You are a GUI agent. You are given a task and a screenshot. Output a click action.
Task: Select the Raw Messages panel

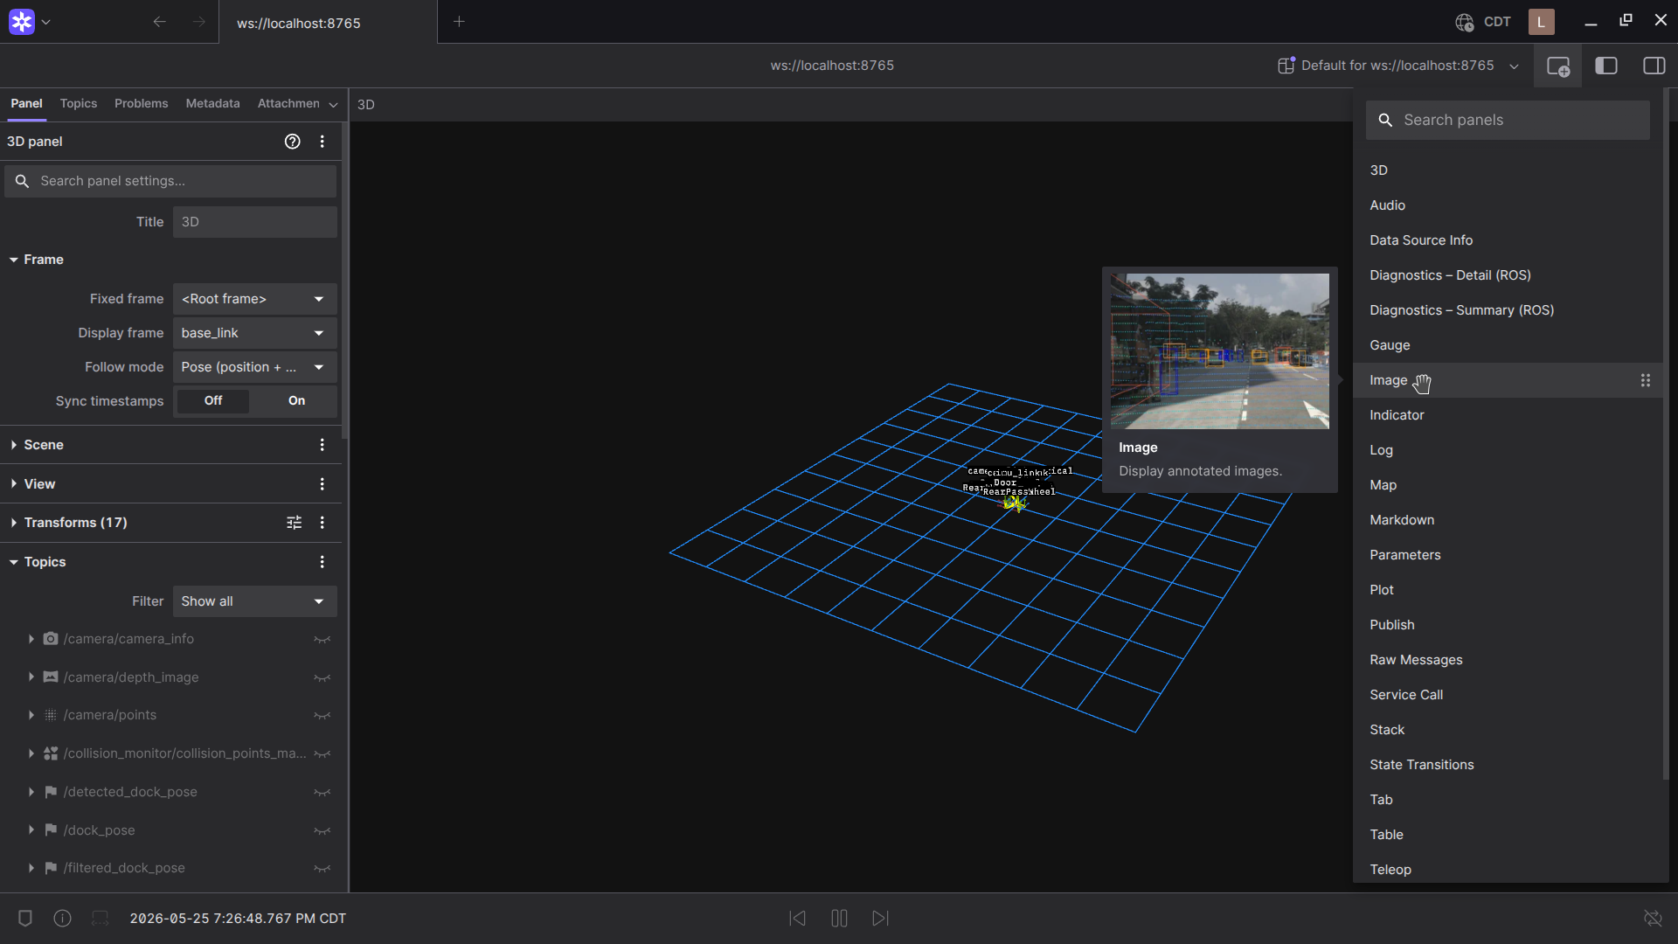click(x=1508, y=660)
